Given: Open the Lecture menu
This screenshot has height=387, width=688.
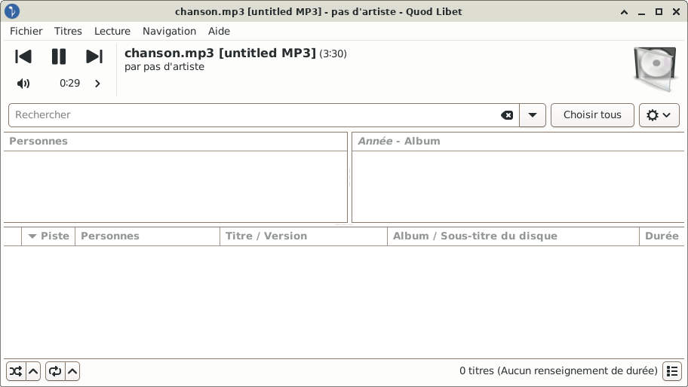Looking at the screenshot, I should (x=112, y=31).
